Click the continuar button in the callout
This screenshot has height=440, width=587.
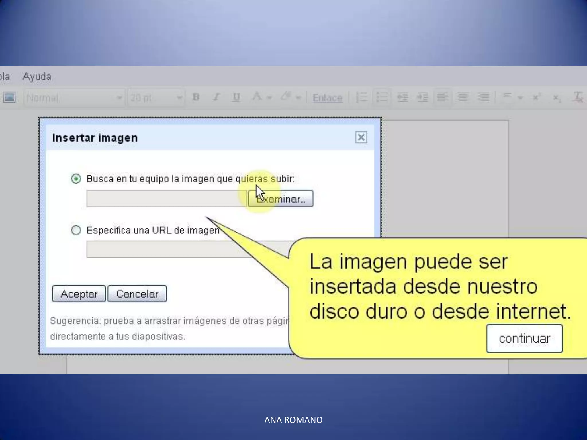click(x=524, y=338)
